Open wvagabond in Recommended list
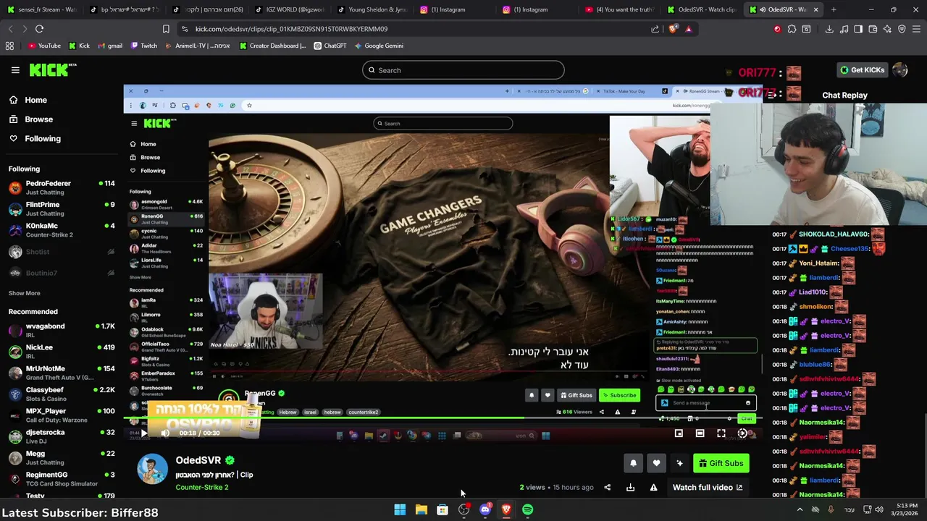 61,331
